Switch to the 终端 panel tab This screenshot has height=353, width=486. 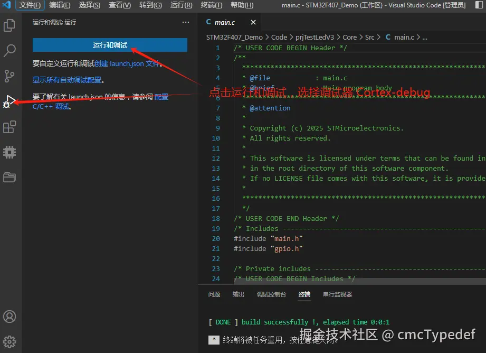click(x=304, y=294)
